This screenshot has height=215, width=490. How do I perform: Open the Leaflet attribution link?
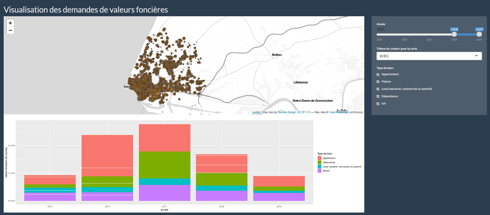(256, 112)
